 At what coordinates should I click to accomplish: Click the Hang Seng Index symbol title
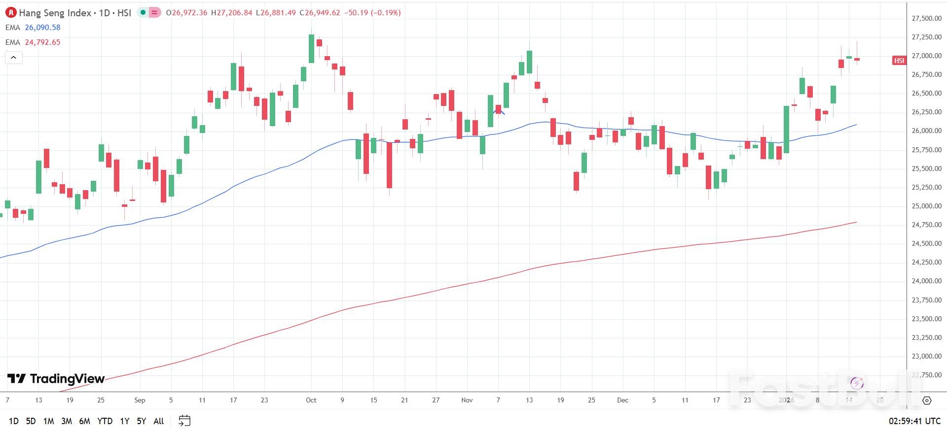tap(55, 13)
